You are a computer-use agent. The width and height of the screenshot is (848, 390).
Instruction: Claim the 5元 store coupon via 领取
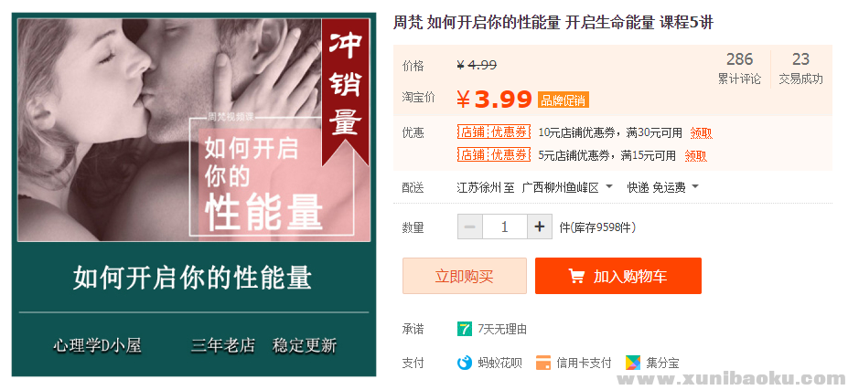pyautogui.click(x=695, y=156)
